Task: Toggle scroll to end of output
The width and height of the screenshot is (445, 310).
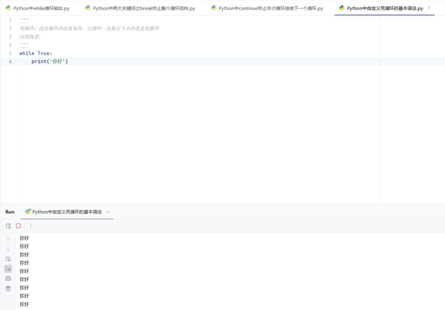Action: pos(8,269)
